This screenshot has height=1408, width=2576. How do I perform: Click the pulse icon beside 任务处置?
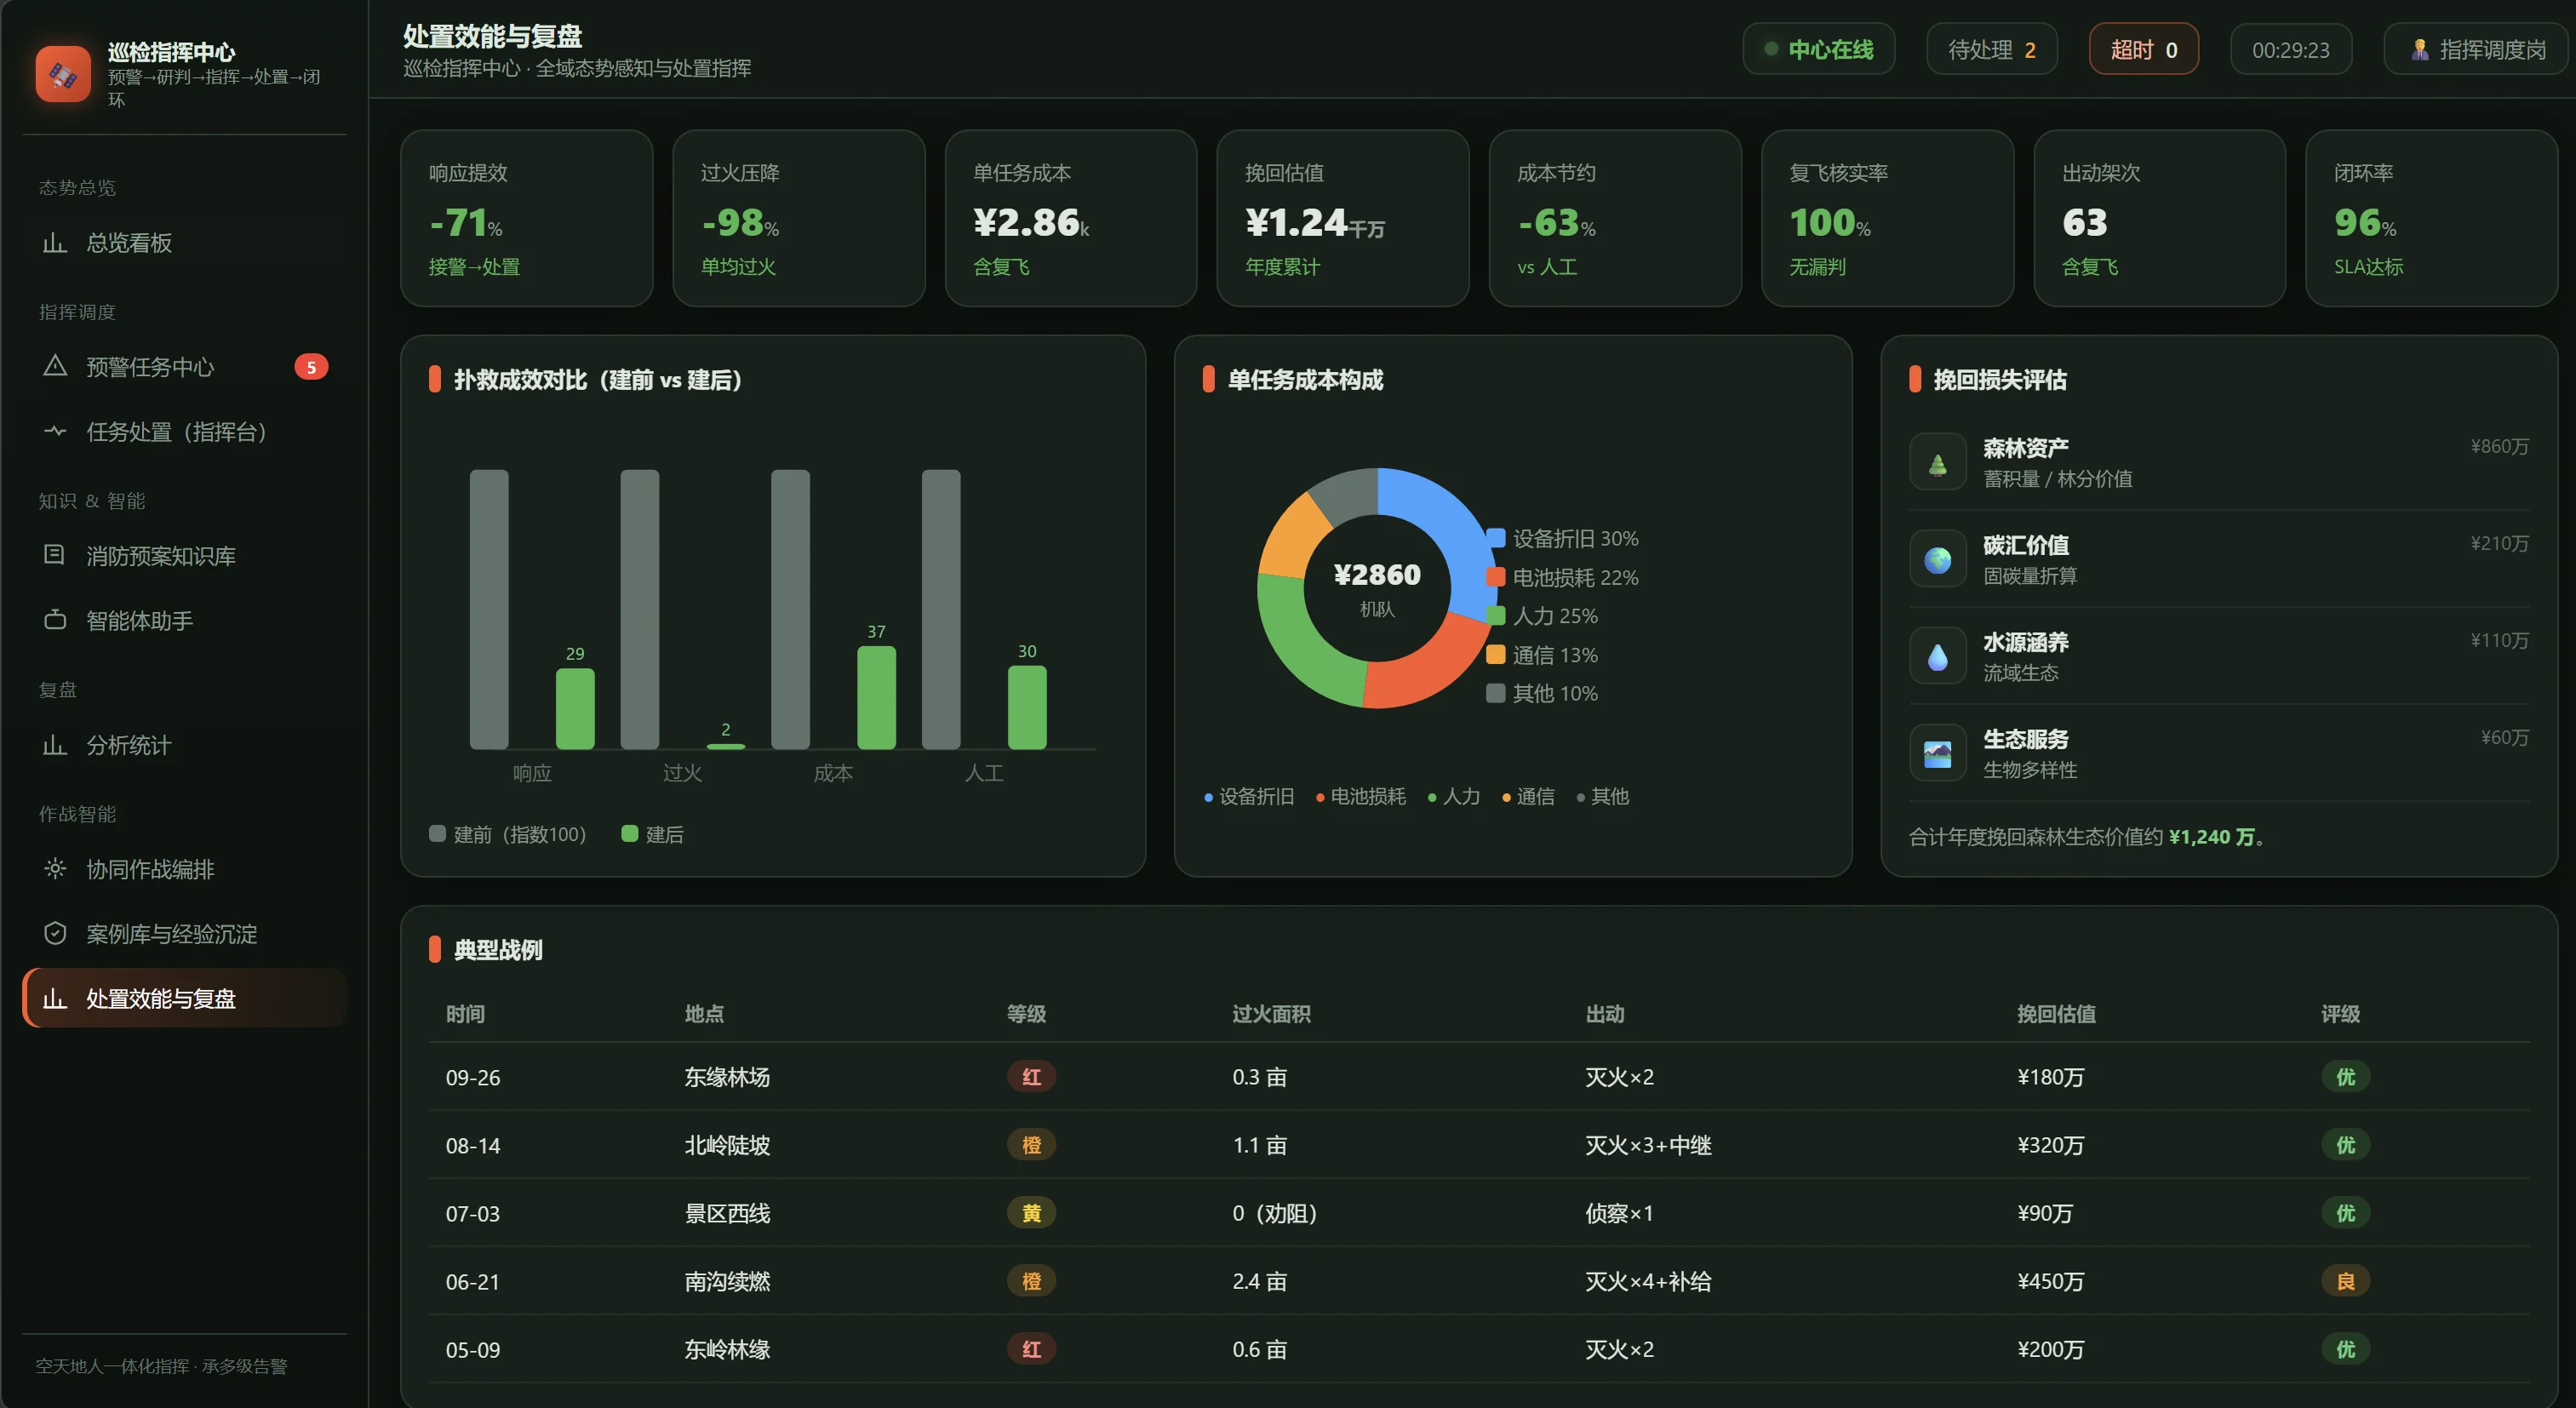(x=55, y=431)
